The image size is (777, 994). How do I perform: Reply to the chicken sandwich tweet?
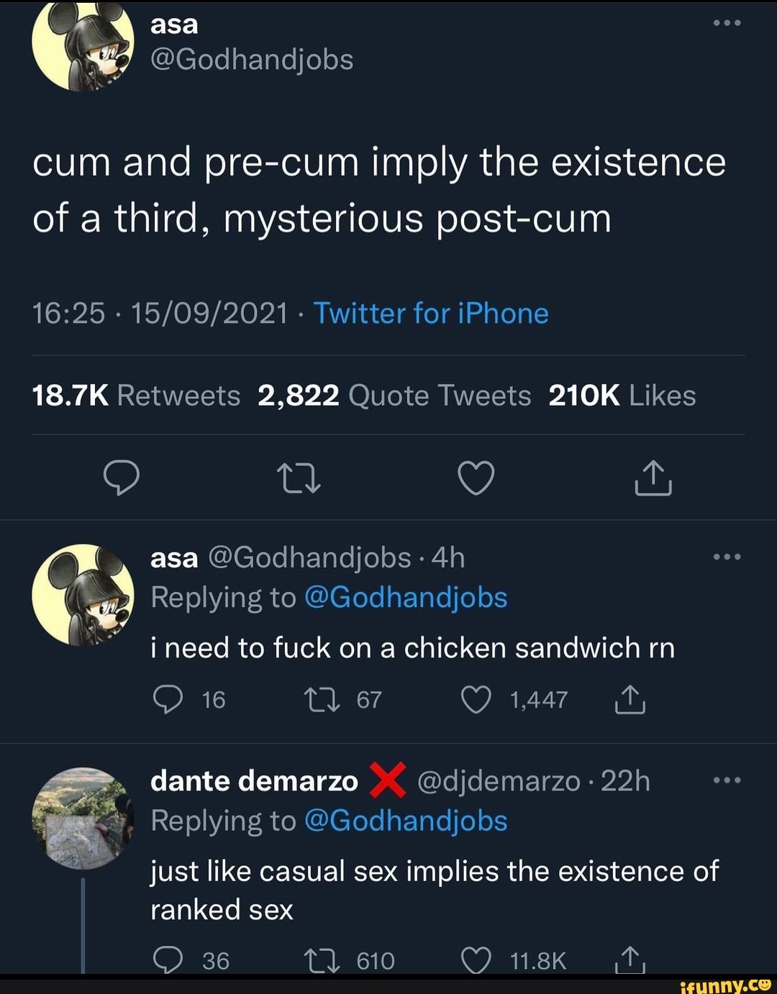(x=168, y=699)
